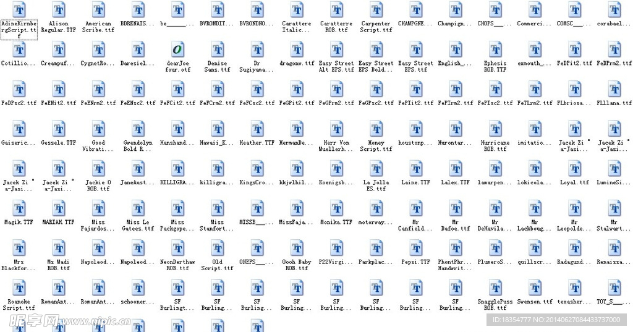The width and height of the screenshot is (633, 332).
Task: Click the corabael... file label
Action: (x=614, y=23)
